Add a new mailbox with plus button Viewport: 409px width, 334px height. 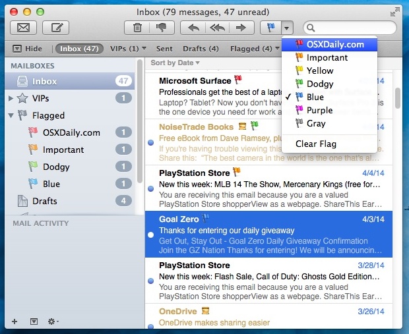(x=15, y=321)
